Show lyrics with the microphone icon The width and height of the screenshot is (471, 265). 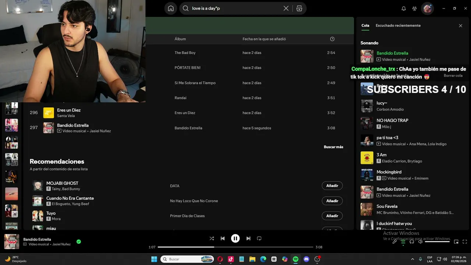pyautogui.click(x=394, y=242)
